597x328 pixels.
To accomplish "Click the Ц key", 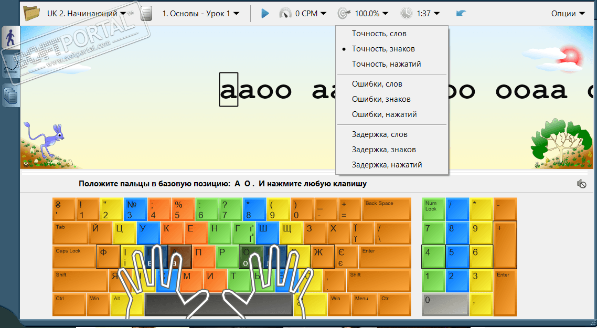I will click(124, 233).
